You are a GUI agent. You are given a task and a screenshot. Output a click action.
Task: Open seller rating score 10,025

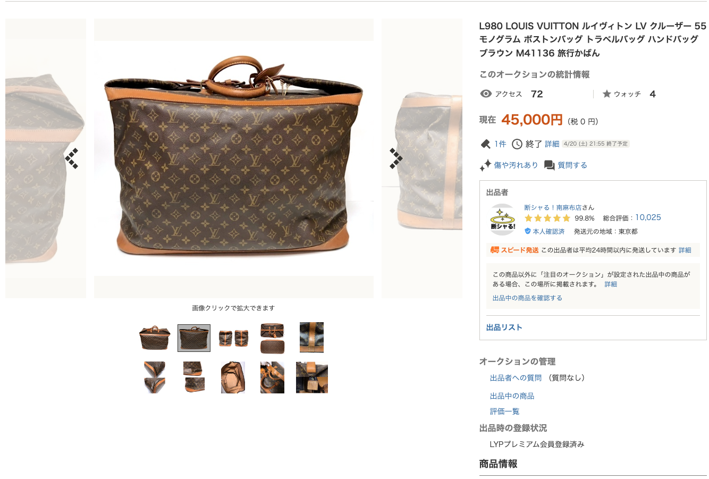tap(648, 217)
